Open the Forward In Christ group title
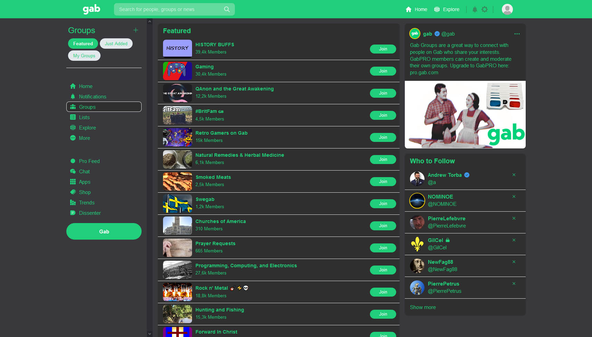Image resolution: width=592 pixels, height=337 pixels. coord(216,332)
